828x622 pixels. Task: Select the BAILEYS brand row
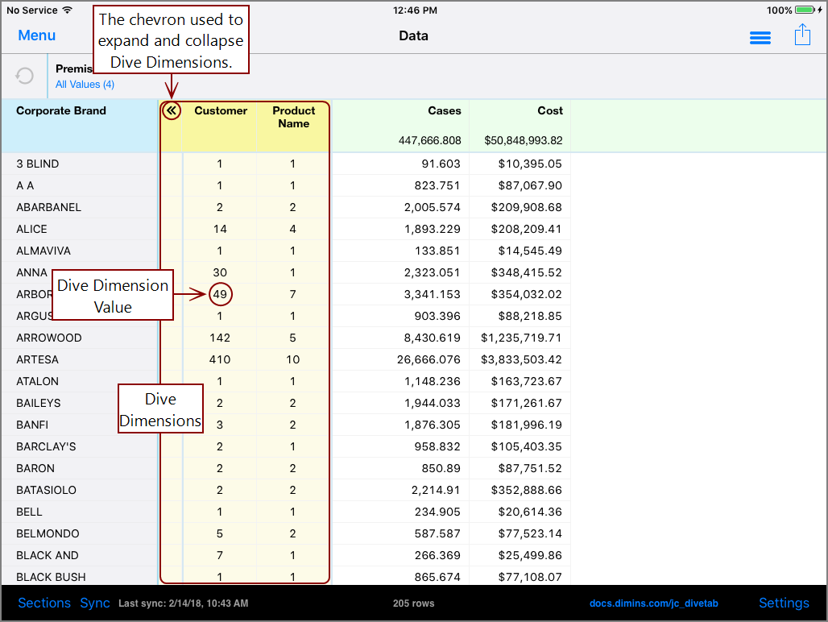[x=39, y=403]
